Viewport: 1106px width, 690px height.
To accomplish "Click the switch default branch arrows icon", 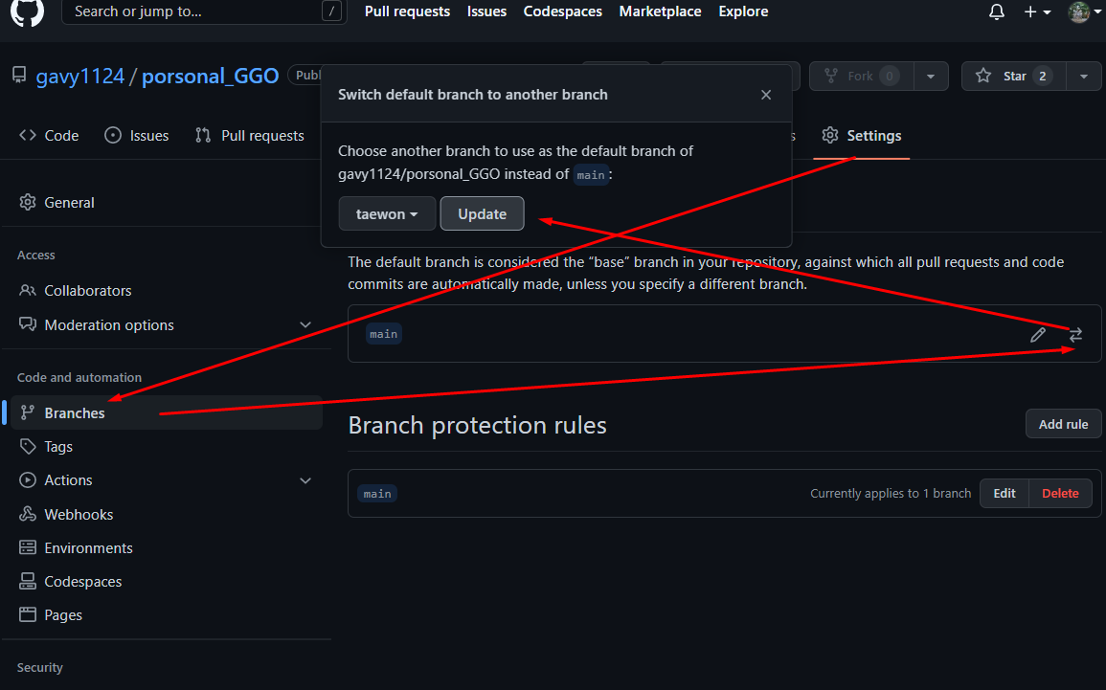I will (x=1075, y=335).
